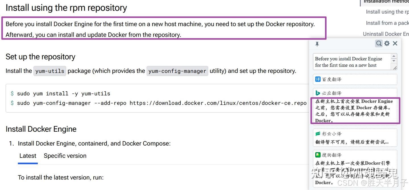The width and height of the screenshot is (409, 190).
Task: Click the magnifier search icon in translator
Action: 379,43
